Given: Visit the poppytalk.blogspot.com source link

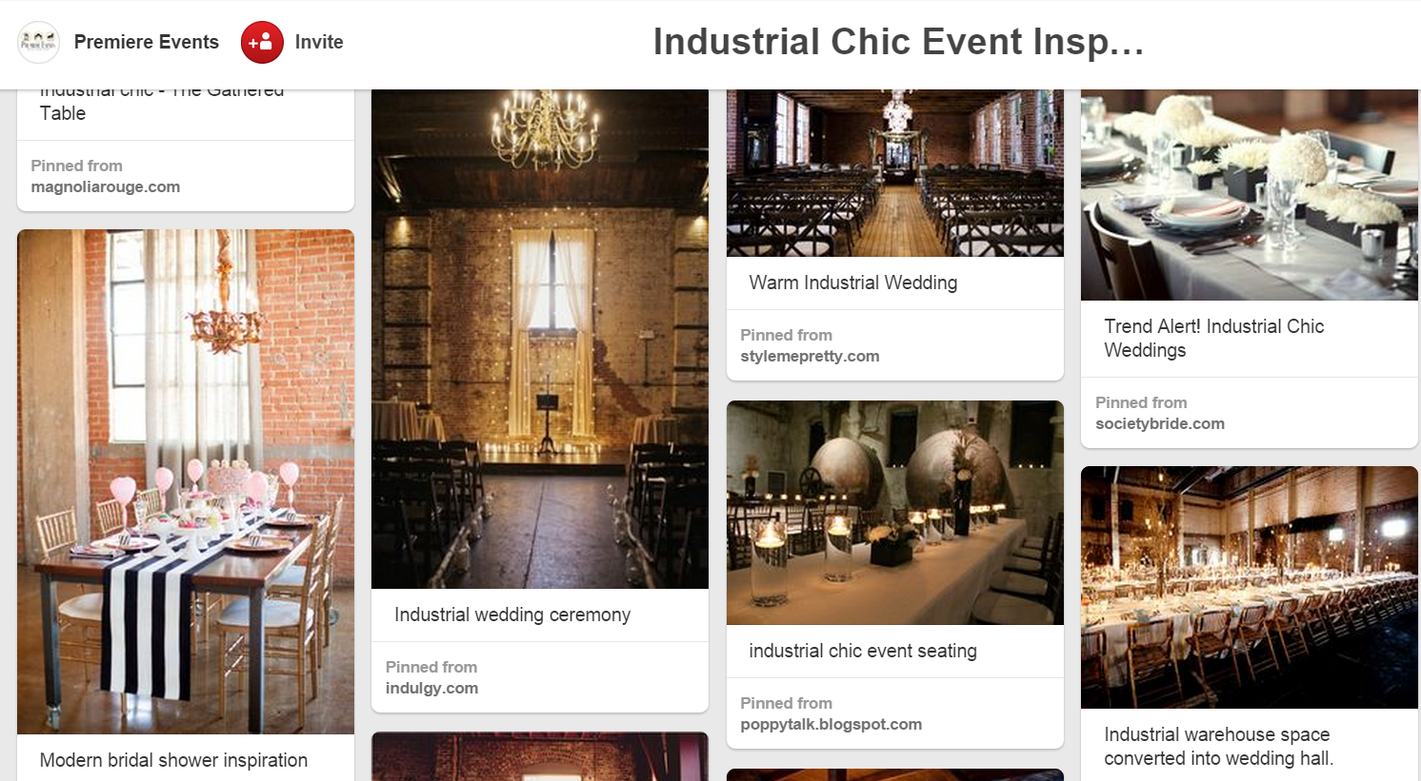Looking at the screenshot, I should point(831,725).
